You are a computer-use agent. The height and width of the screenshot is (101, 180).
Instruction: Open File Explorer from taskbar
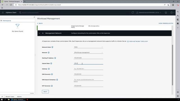(9, 100)
